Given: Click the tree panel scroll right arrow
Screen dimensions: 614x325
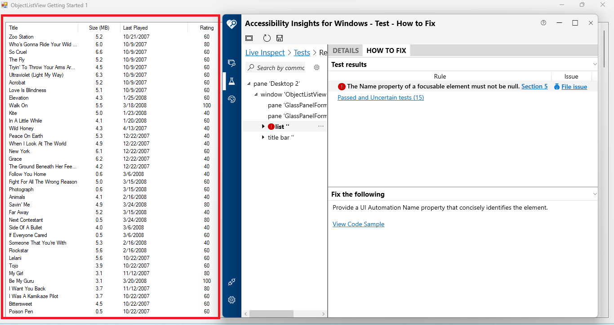Looking at the screenshot, I should click(x=324, y=314).
